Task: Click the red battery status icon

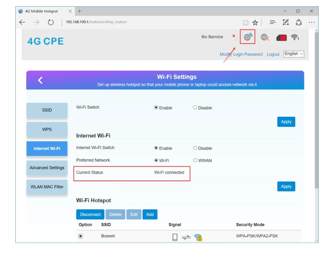Action: 281,38
